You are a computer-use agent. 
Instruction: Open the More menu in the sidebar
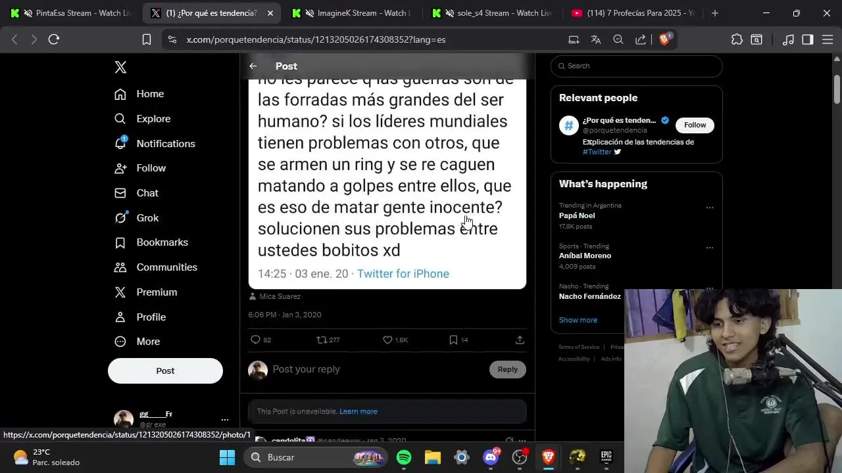pyautogui.click(x=137, y=342)
